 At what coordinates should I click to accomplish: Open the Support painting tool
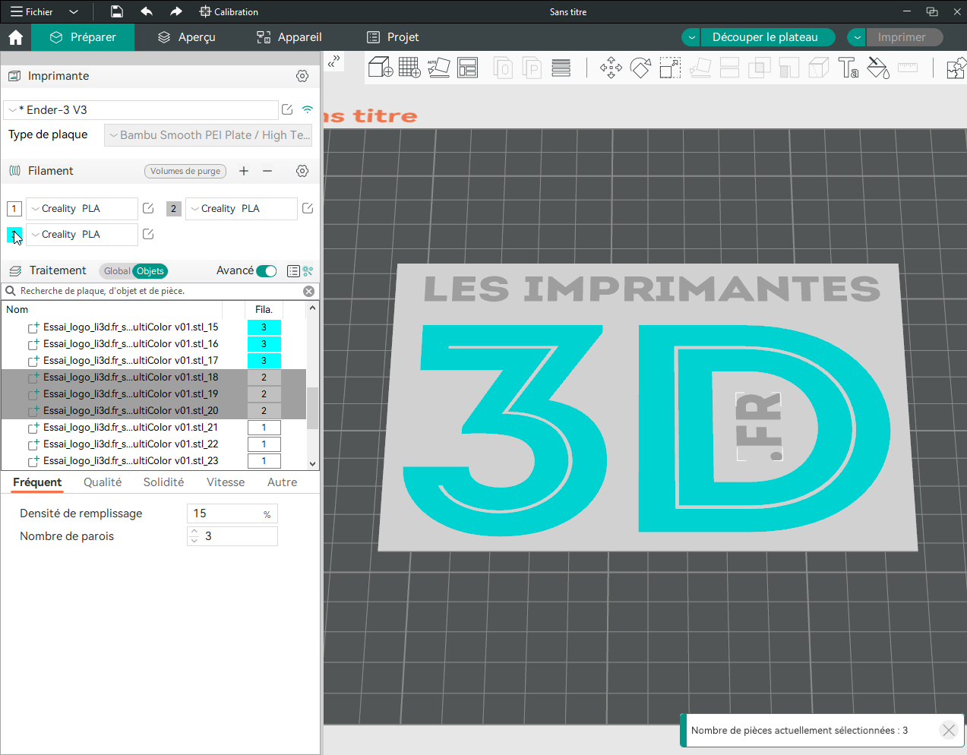(x=788, y=68)
